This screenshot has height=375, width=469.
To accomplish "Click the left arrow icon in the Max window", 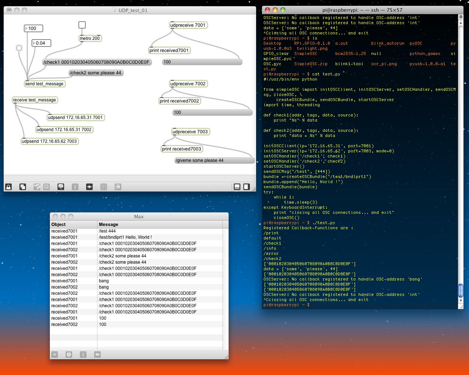I will click(x=97, y=354).
